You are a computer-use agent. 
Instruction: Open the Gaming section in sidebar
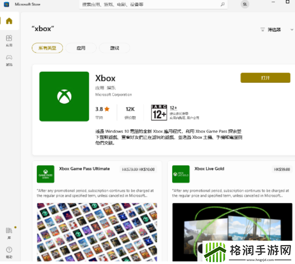click(9, 59)
